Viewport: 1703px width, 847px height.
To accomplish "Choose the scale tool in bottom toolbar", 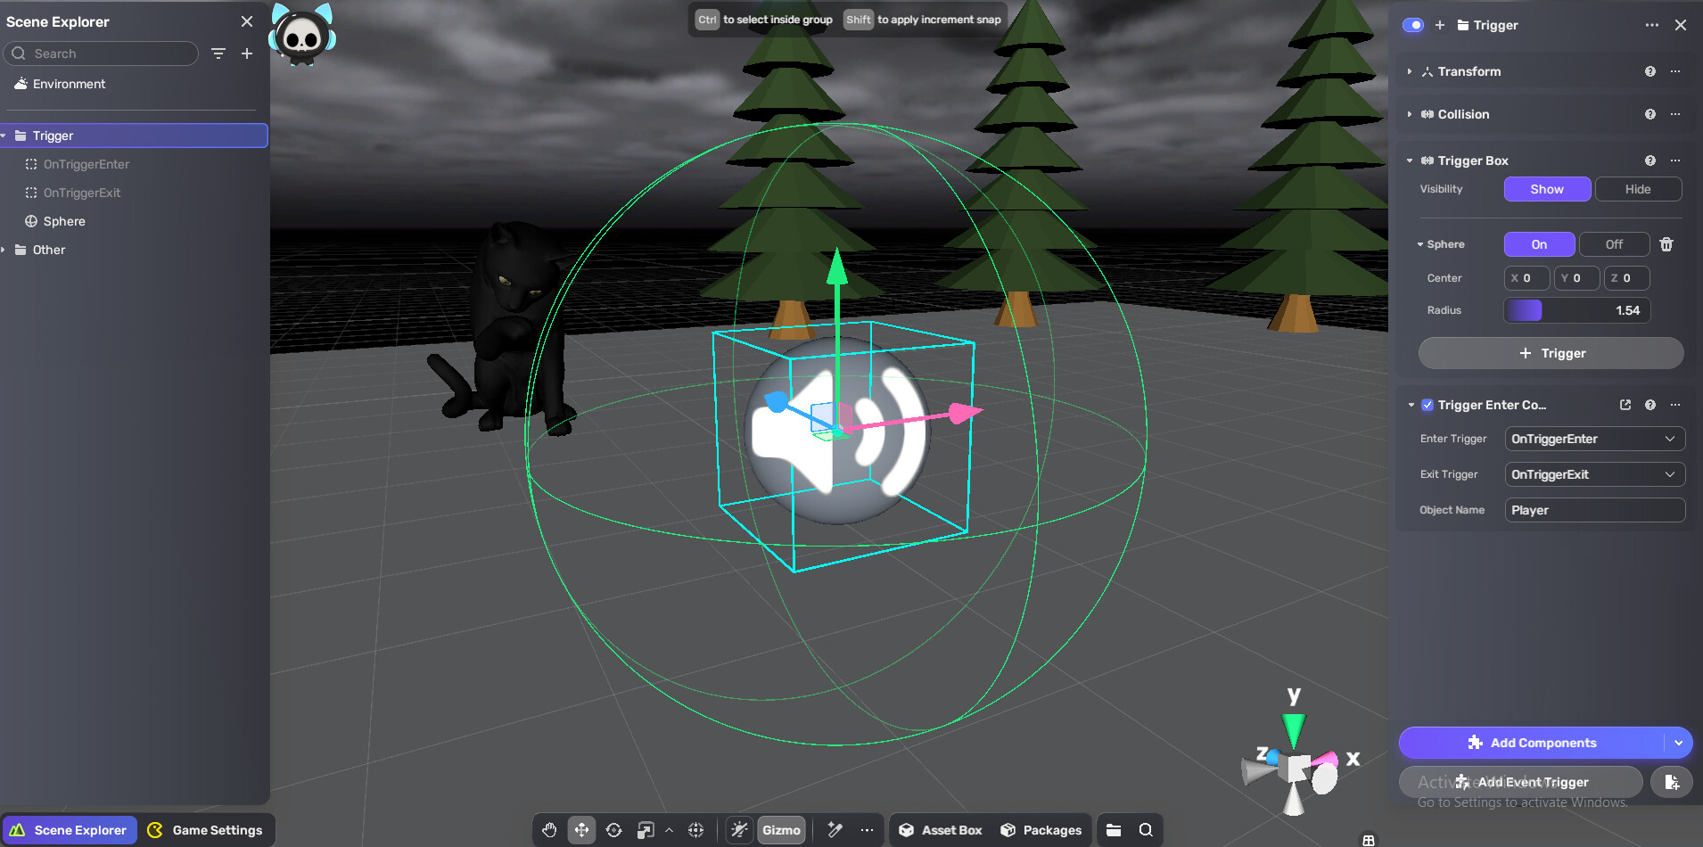I will 646,830.
